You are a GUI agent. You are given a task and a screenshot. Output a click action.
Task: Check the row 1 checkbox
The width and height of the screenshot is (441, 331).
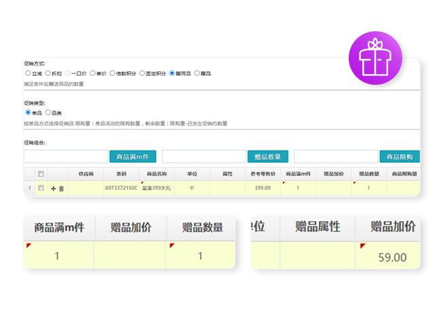(41, 188)
